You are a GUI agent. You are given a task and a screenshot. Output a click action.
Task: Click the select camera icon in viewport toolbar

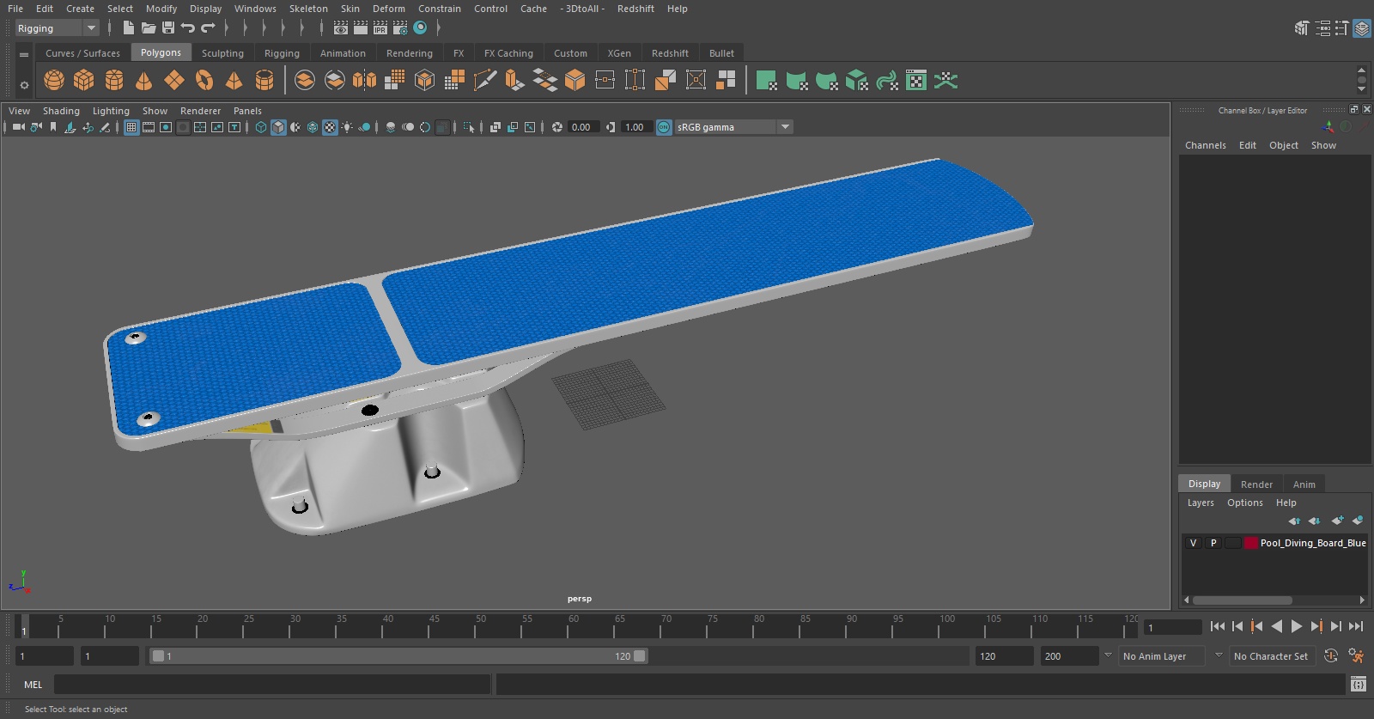(18, 127)
